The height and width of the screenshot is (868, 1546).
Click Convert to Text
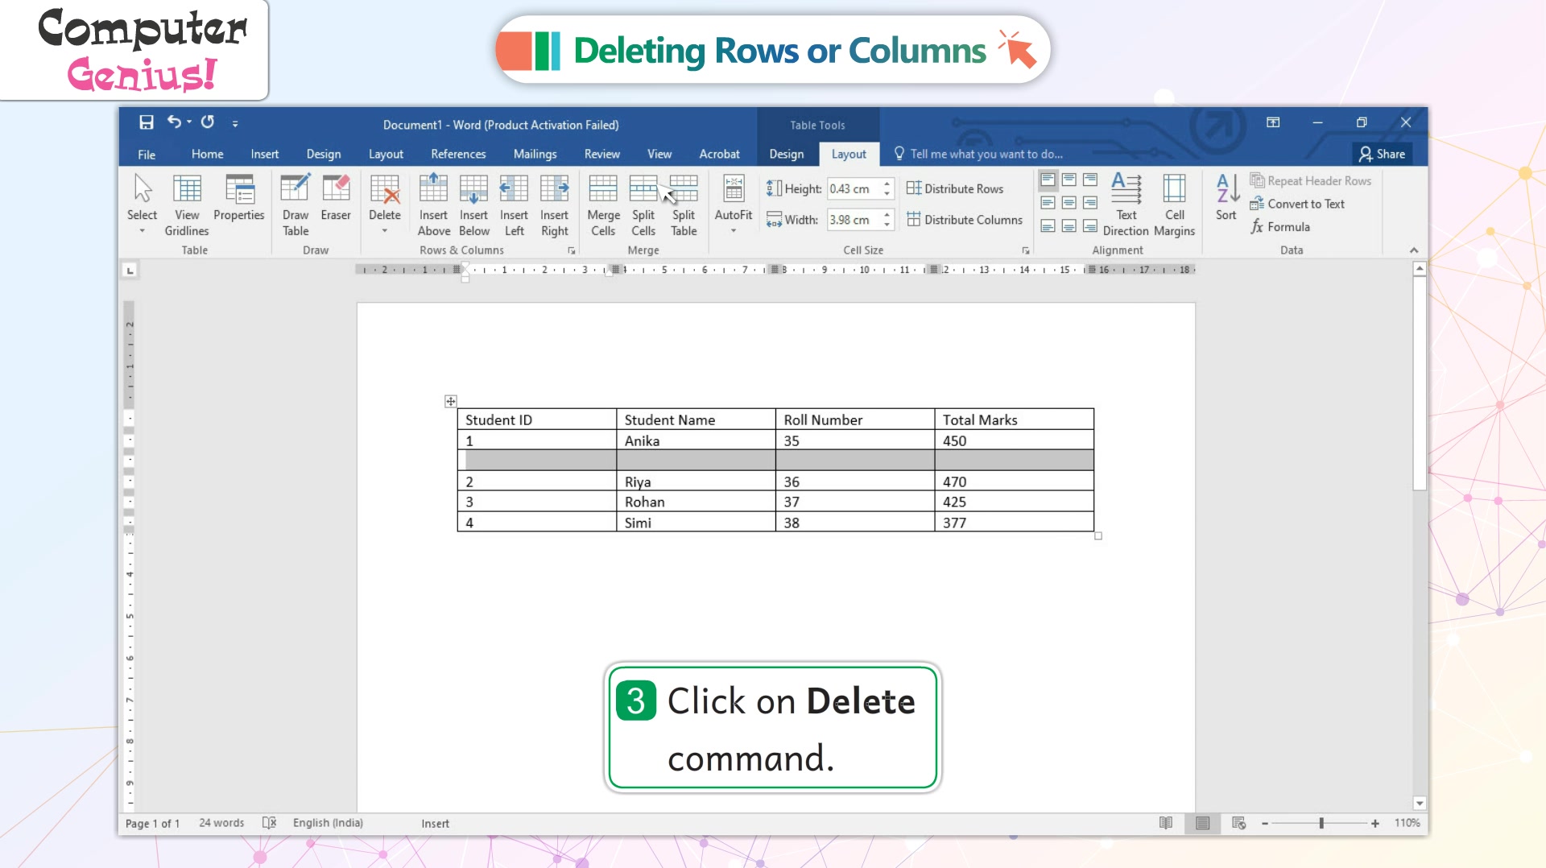(1297, 204)
